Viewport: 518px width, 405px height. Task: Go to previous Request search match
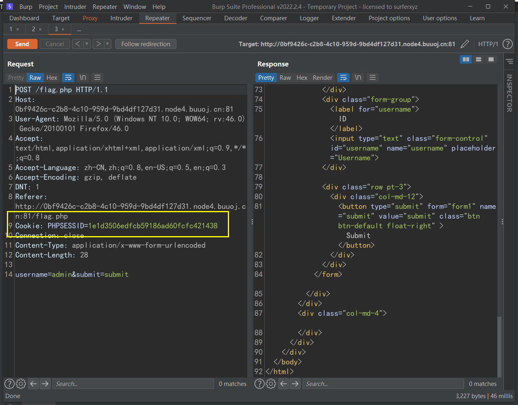coord(34,384)
